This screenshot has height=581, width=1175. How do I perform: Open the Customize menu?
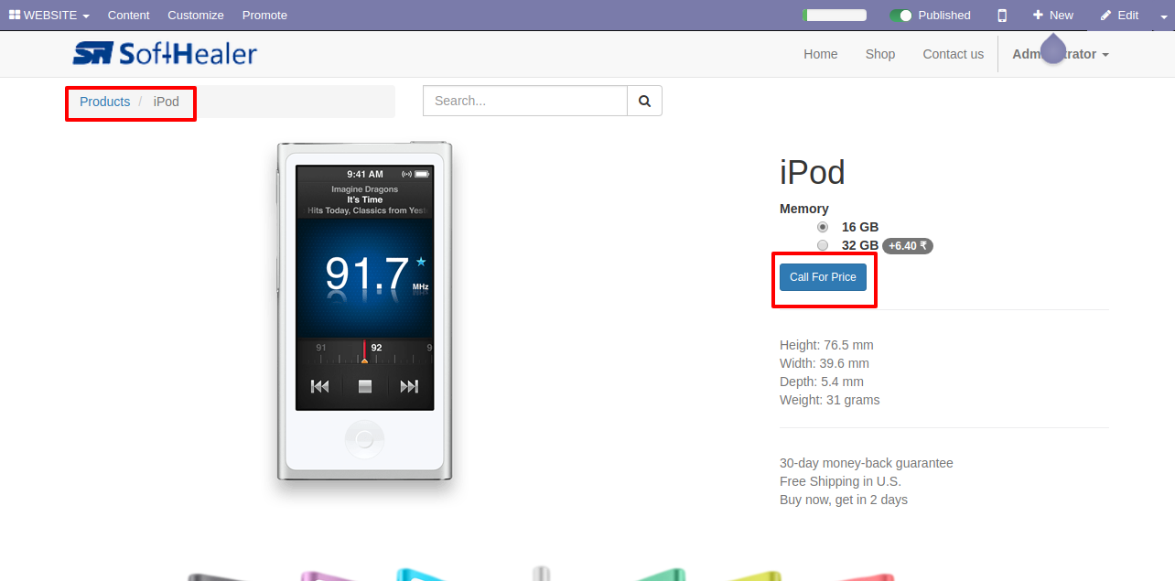coord(196,15)
